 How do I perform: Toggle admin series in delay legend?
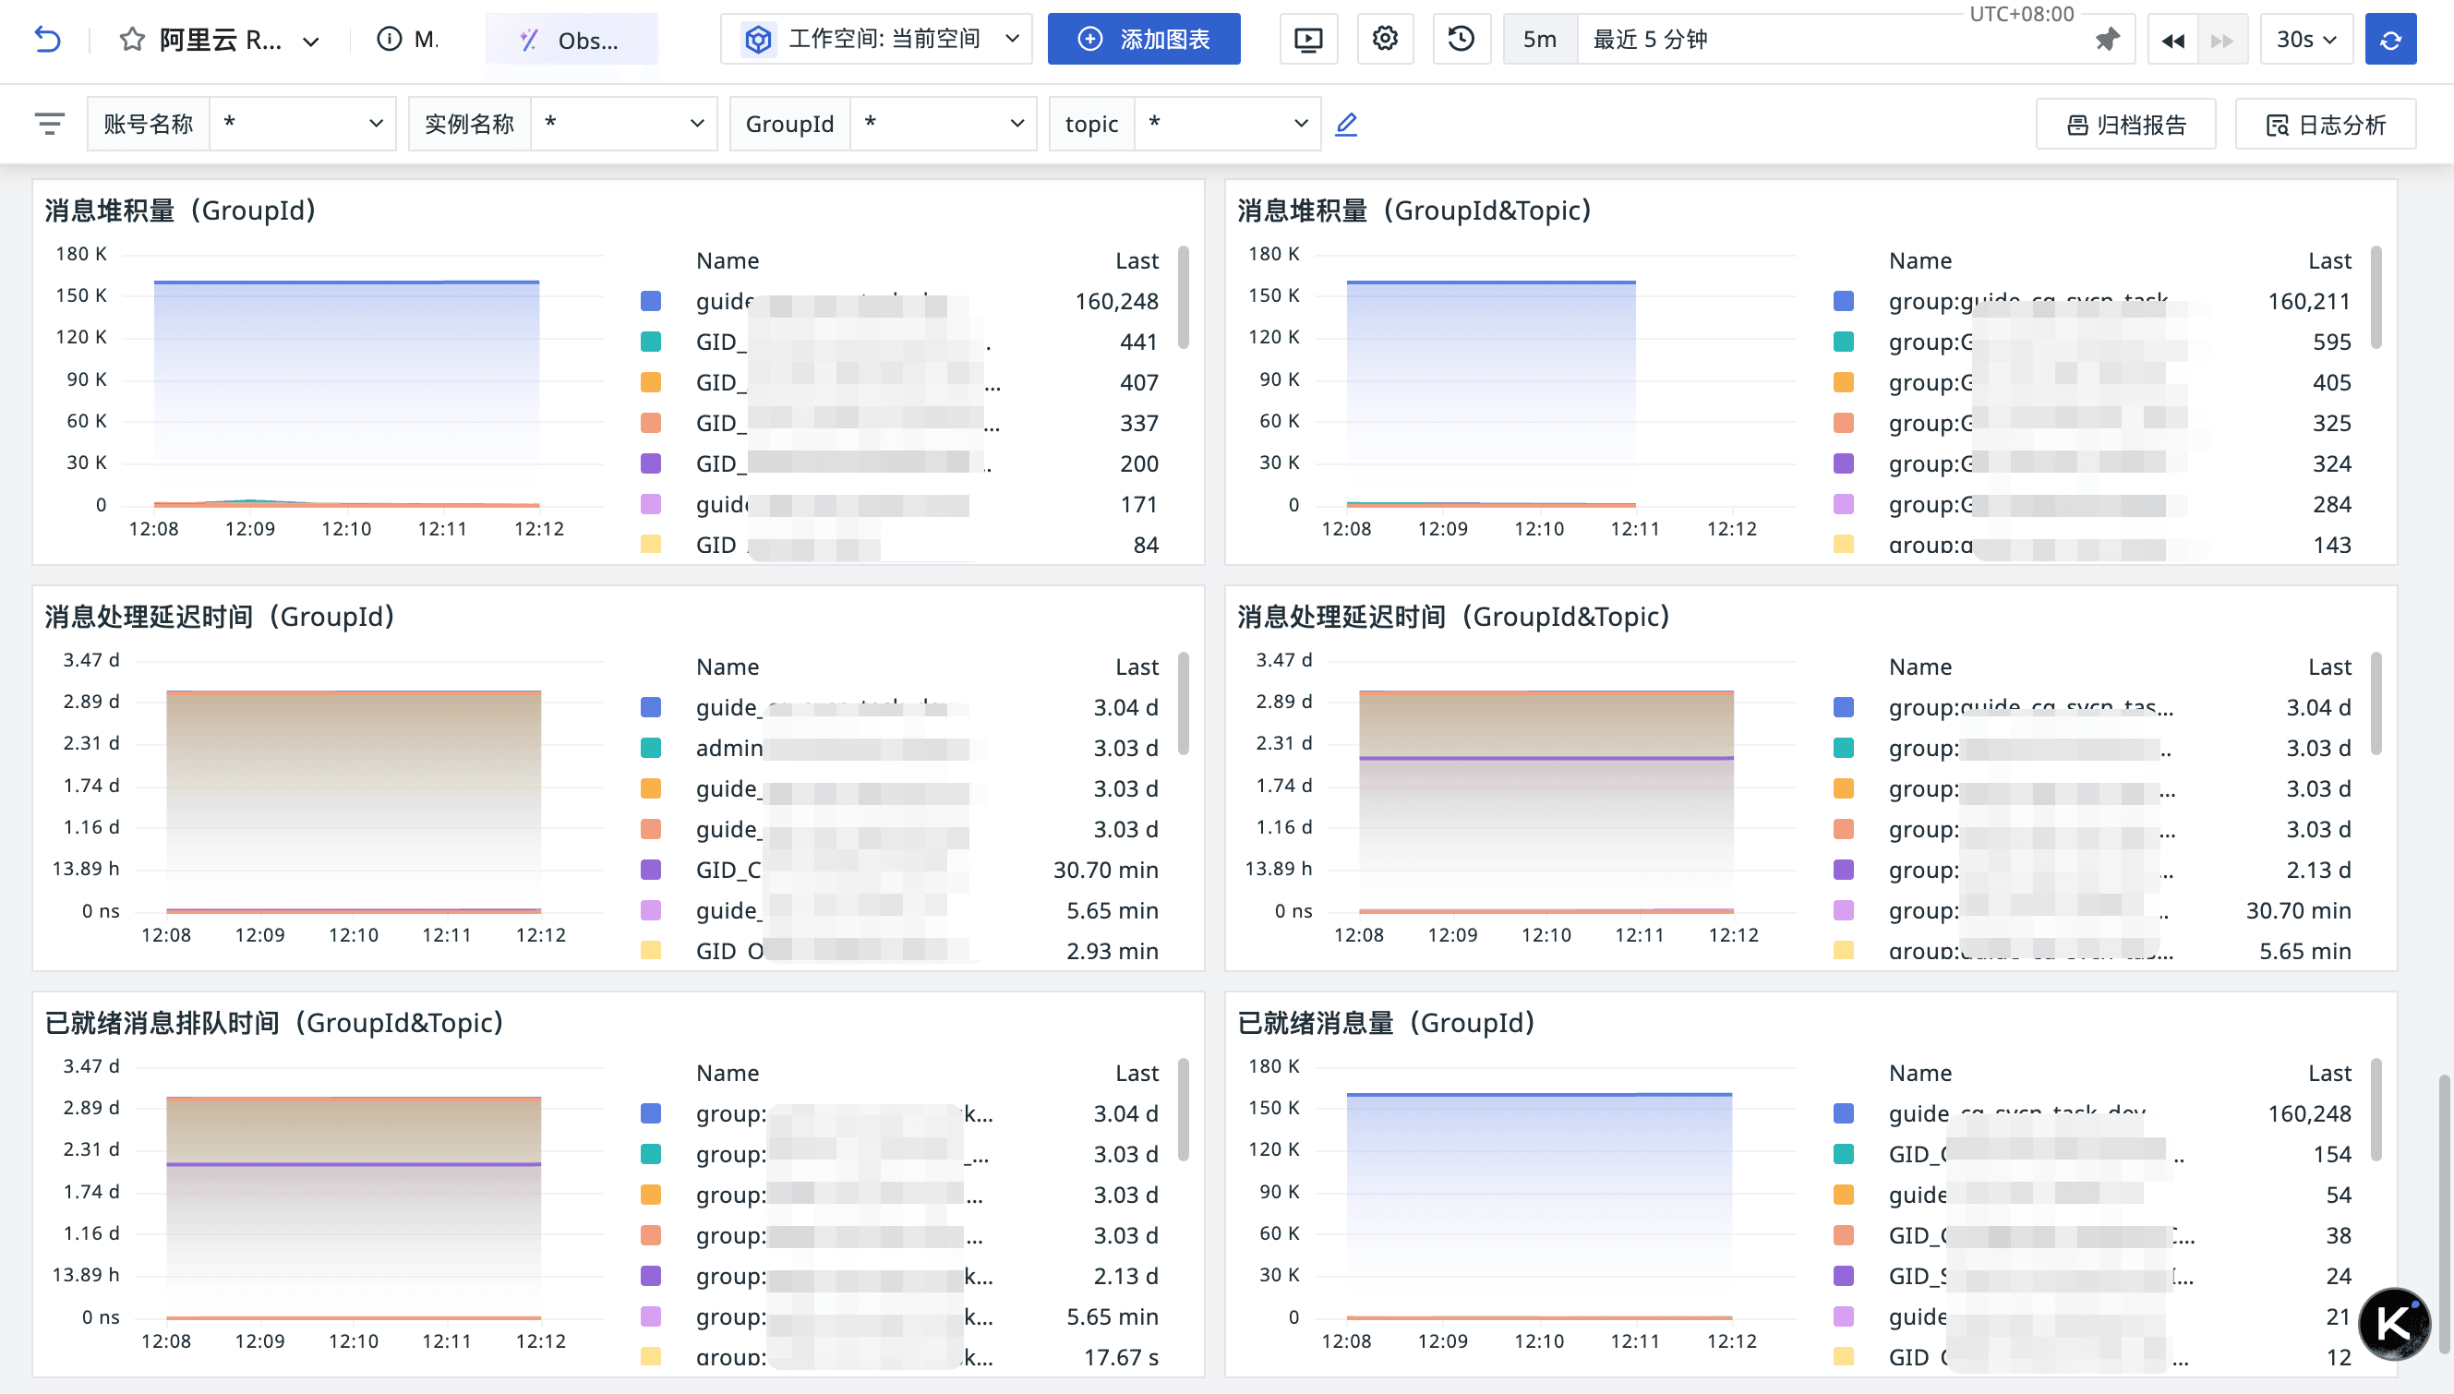pyautogui.click(x=729, y=748)
